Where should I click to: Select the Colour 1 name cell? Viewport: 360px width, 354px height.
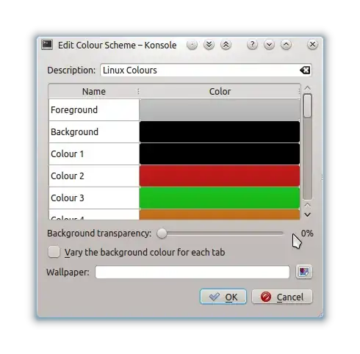[x=94, y=154]
